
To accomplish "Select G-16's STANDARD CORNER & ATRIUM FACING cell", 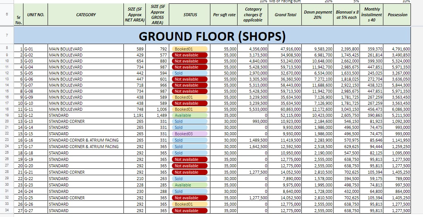I will pyautogui.click(x=86, y=140).
